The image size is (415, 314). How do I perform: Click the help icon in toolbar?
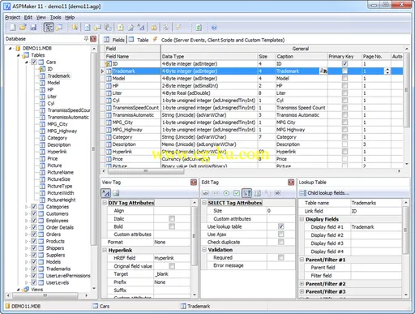pyautogui.click(x=214, y=28)
